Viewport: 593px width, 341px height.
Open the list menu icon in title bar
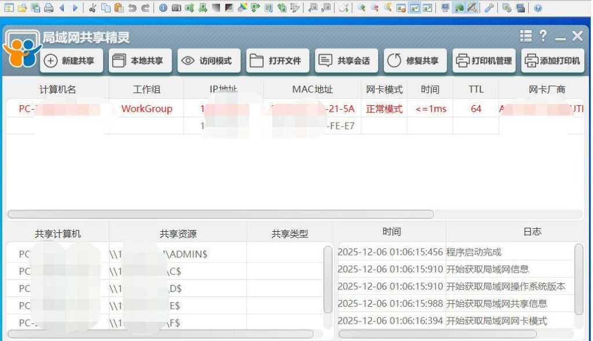pos(525,36)
